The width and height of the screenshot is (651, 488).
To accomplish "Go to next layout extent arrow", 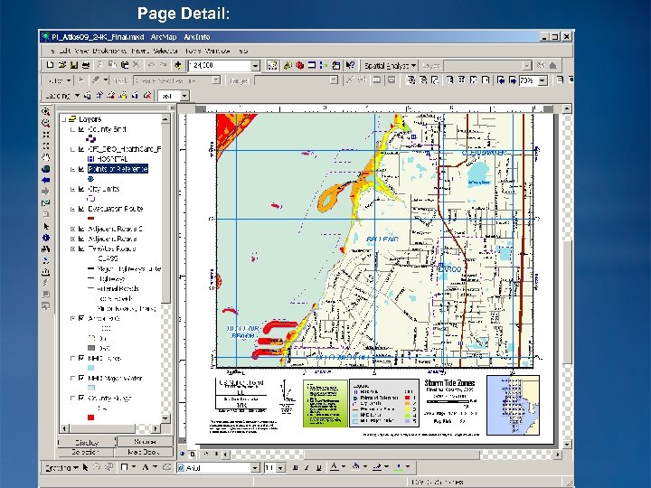I will (x=513, y=80).
